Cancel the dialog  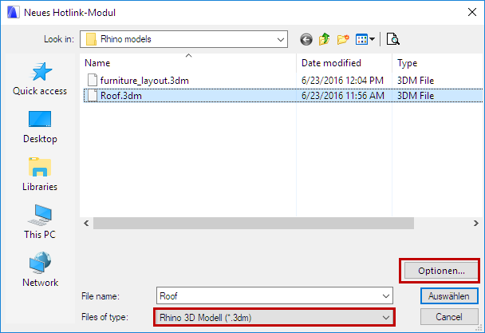pos(449,317)
